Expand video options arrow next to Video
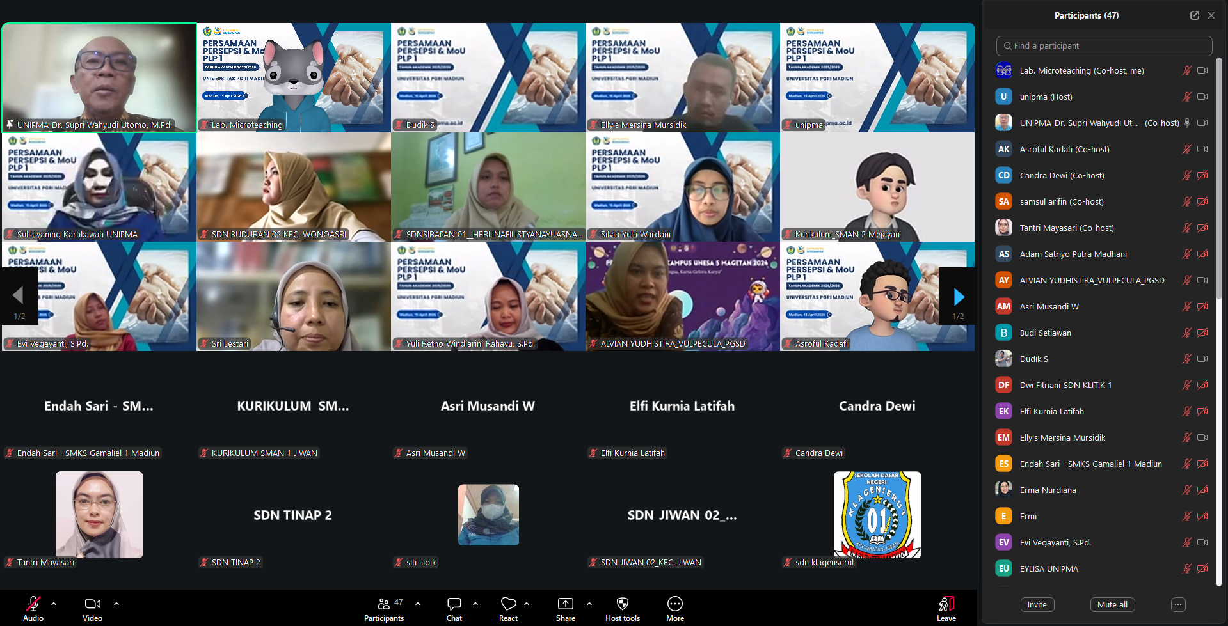1228x626 pixels. click(116, 603)
